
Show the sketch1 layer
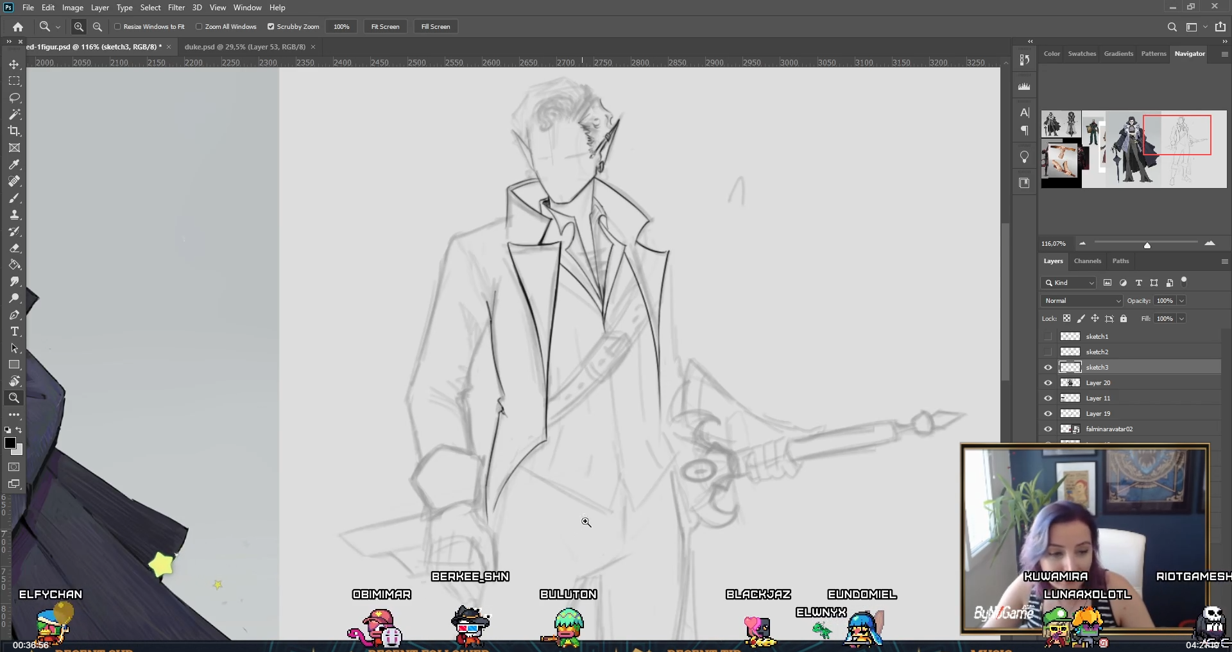coord(1048,336)
